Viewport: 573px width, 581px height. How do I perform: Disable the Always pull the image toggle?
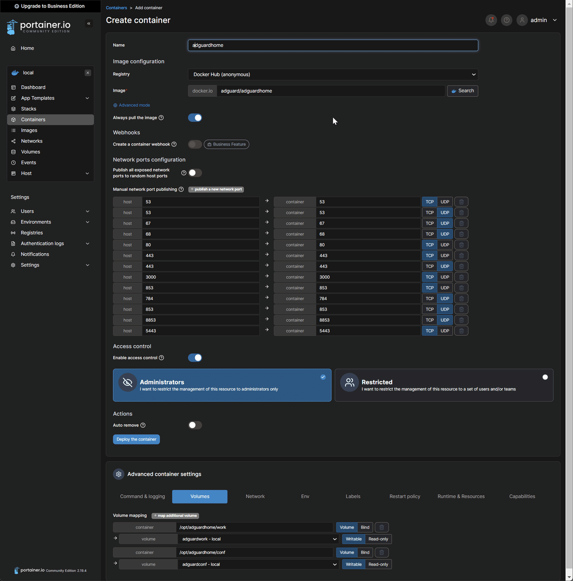click(x=195, y=117)
